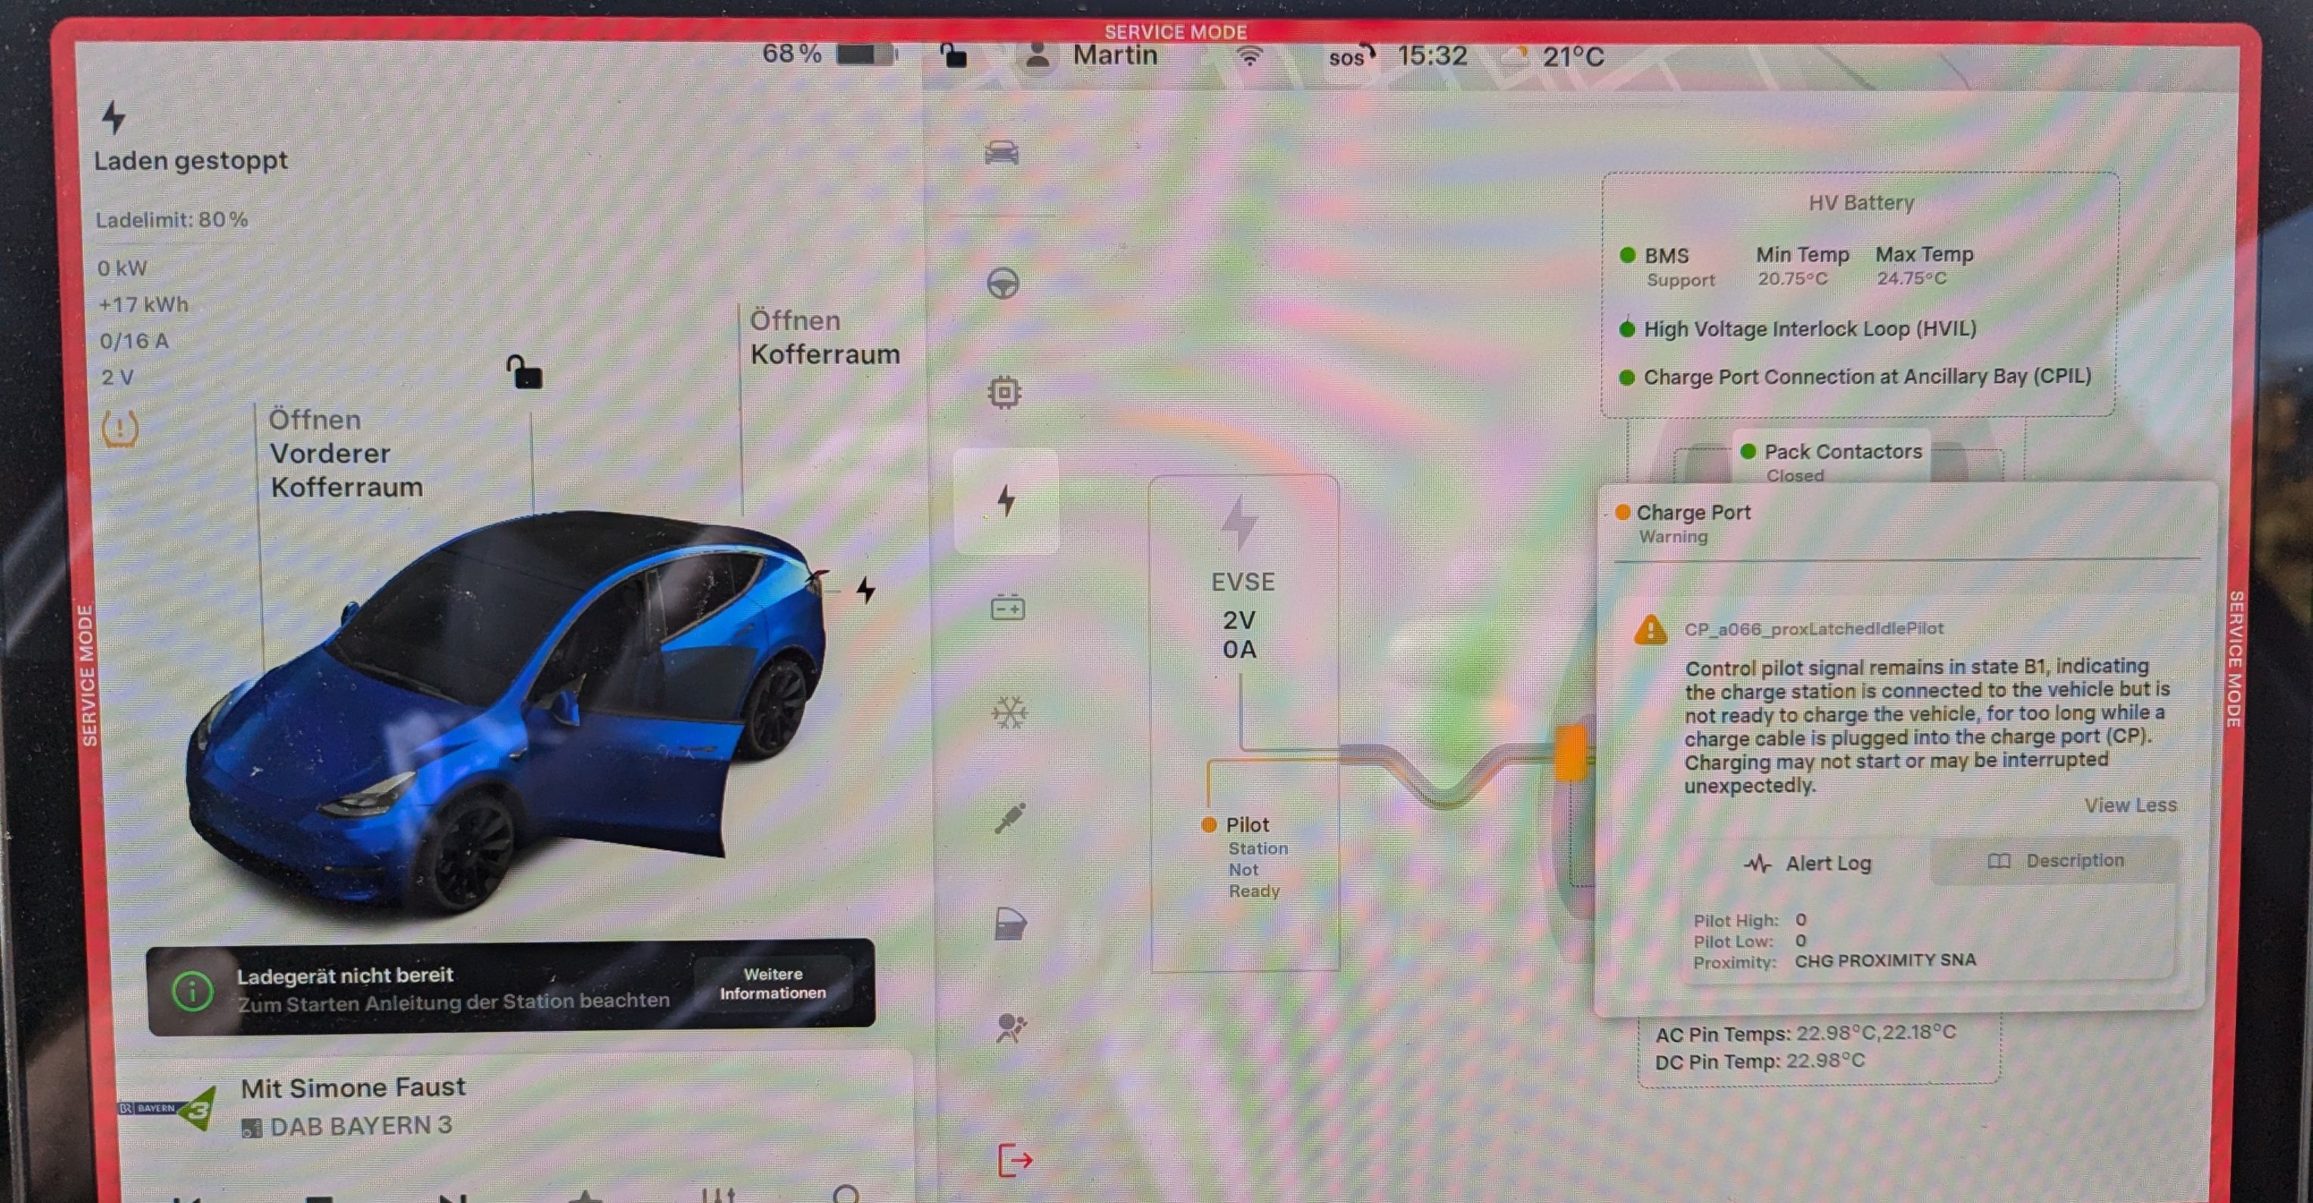Open the car door service icon
The image size is (2313, 1203).
(1010, 924)
